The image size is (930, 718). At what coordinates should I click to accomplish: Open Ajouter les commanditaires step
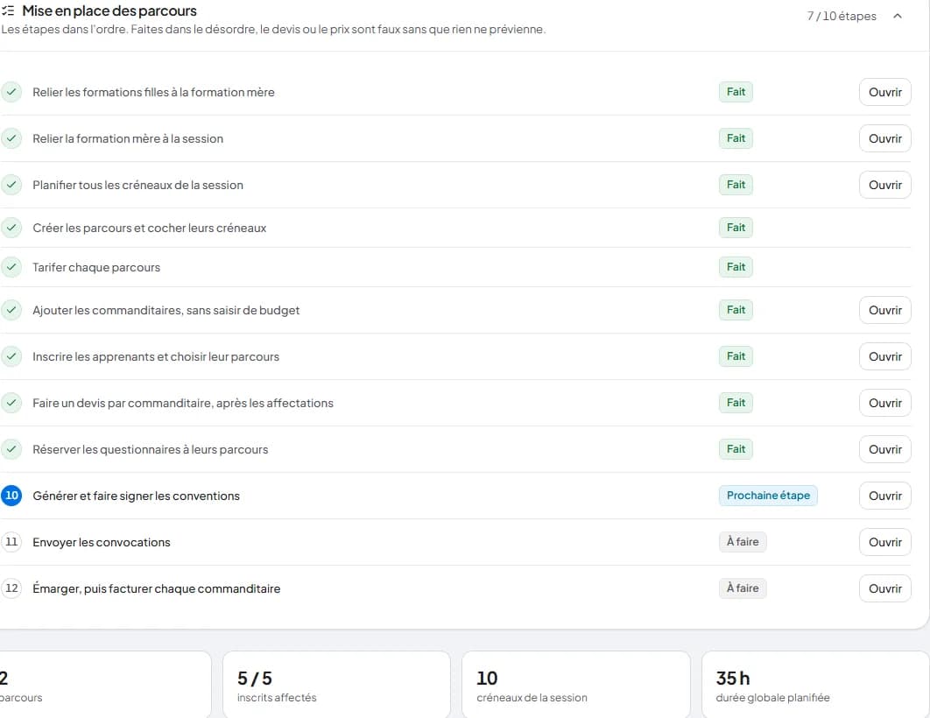click(x=885, y=310)
